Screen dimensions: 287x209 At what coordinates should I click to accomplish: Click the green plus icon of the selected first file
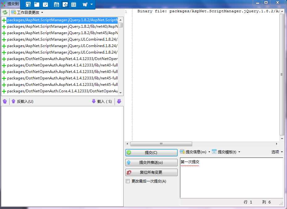pyautogui.click(x=4, y=20)
